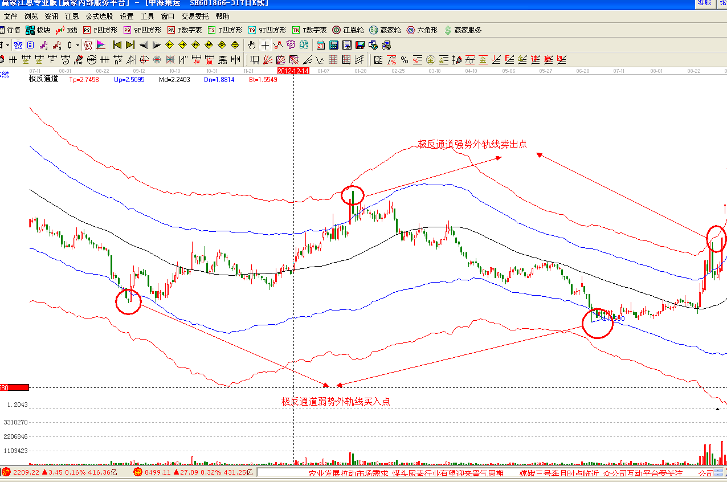Toggle the 板块 sector view button
Image resolution: width=727 pixels, height=482 pixels.
(x=38, y=30)
